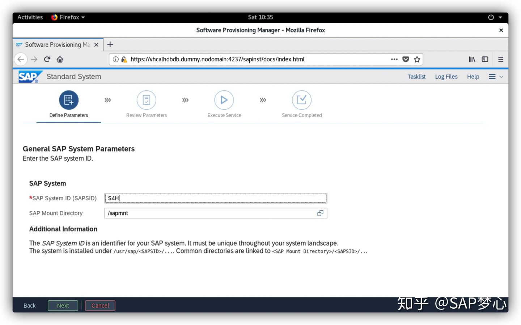The image size is (521, 325).
Task: Click the Cancel button
Action: point(100,305)
